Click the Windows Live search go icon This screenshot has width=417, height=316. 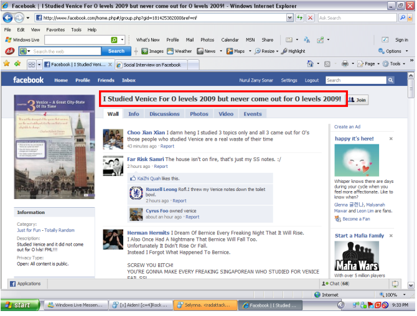(114, 40)
